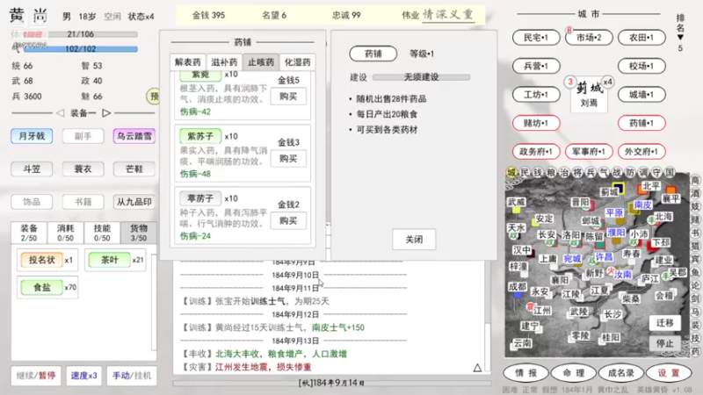This screenshot has height=395, width=703.
Task: Switch to the 止咳药 tab
Action: 261,62
